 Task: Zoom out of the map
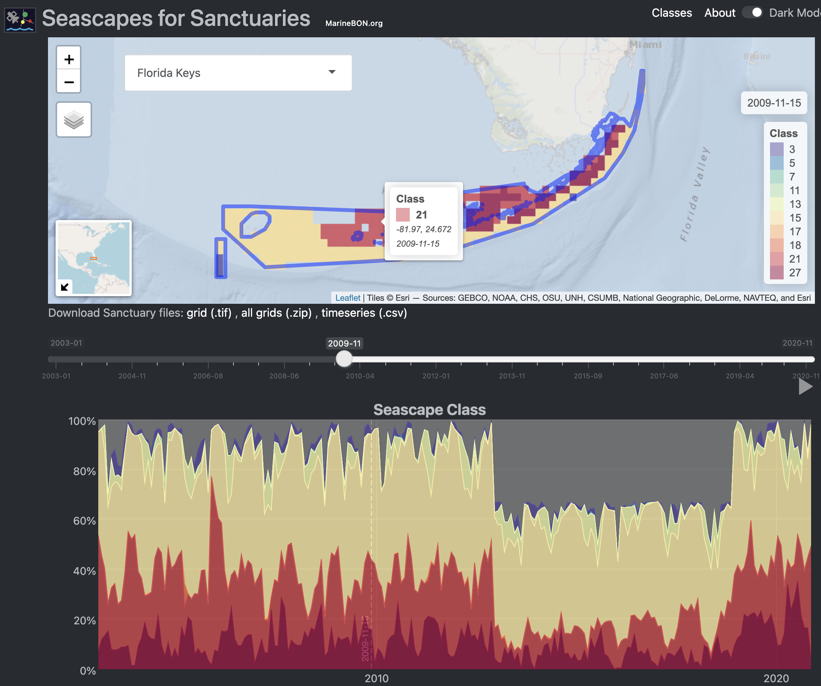(x=69, y=82)
